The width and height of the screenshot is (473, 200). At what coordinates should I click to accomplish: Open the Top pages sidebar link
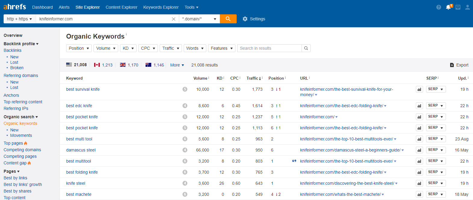(x=13, y=143)
